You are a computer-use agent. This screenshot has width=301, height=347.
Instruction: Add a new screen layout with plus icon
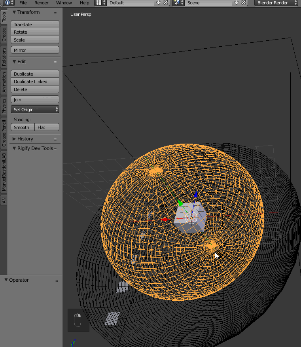(x=159, y=3)
